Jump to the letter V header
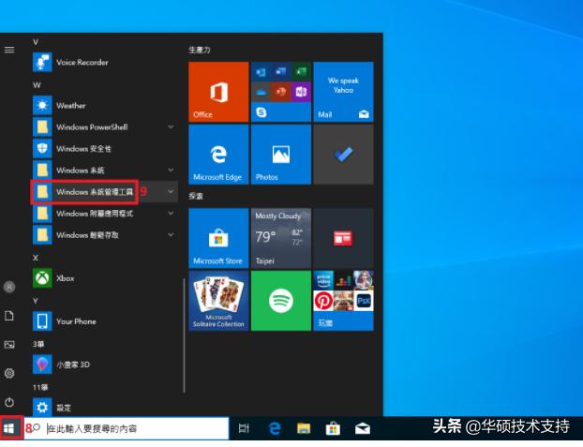Viewport: 583px width, 447px height. pos(36,42)
